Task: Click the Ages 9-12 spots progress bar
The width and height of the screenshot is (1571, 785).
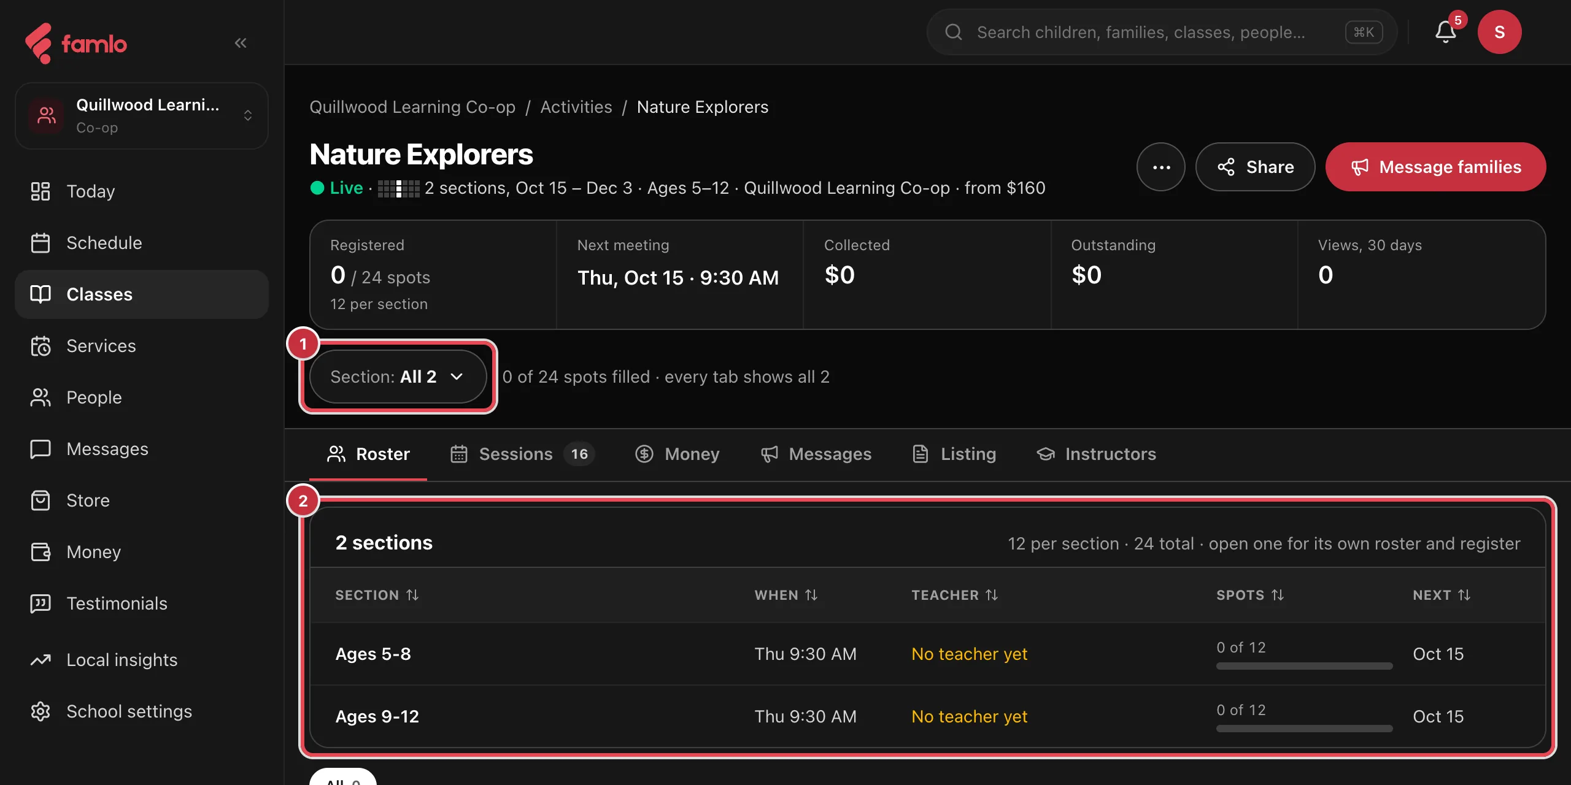Action: [1304, 729]
